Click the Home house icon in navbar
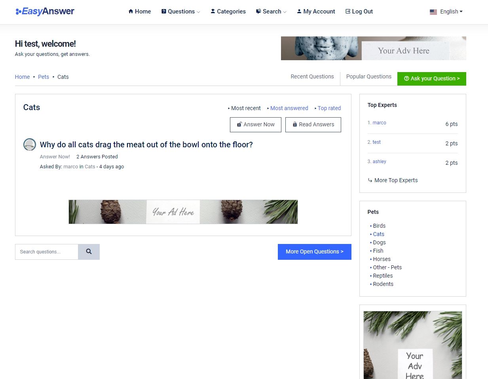Viewport: 488px width, 379px height. (x=131, y=11)
